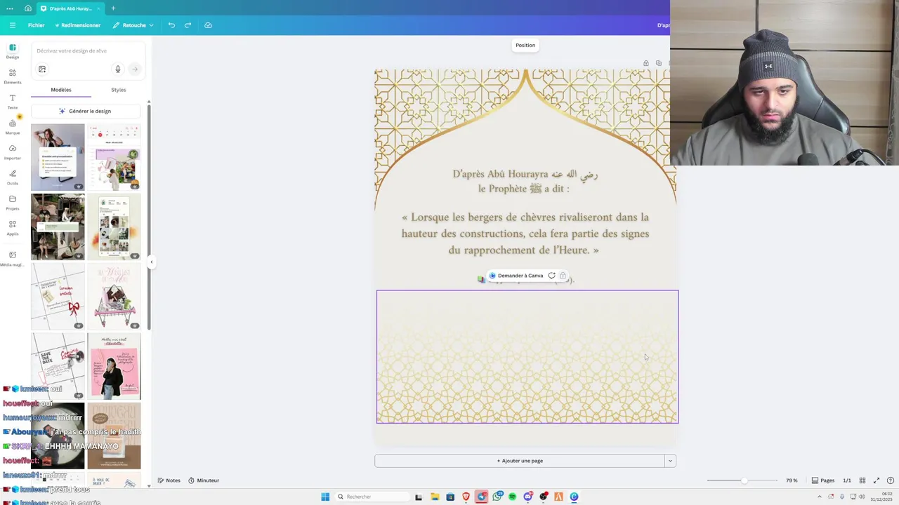
Task: Undo the last action with the undo arrow
Action: point(171,25)
